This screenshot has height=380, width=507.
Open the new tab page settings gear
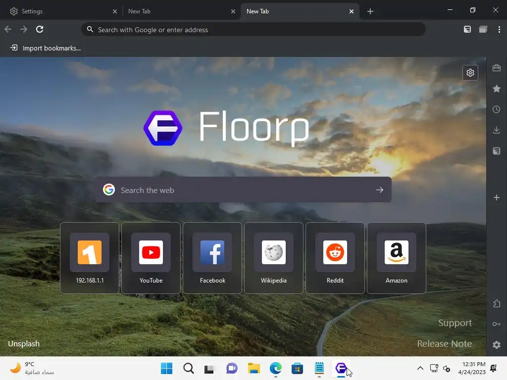coord(470,73)
